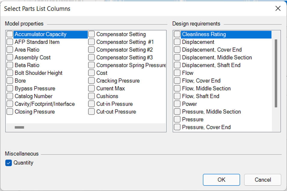Check the Pressure, Cover End box
Image resolution: width=287 pixels, height=191 pixels.
177,127
